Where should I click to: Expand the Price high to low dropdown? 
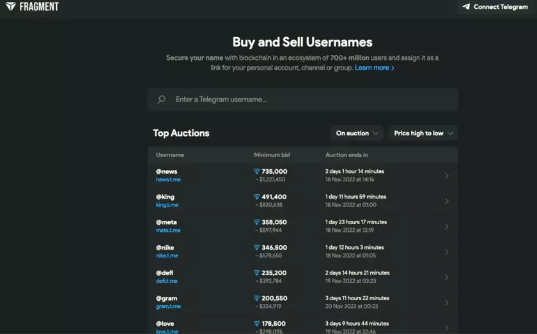point(423,133)
